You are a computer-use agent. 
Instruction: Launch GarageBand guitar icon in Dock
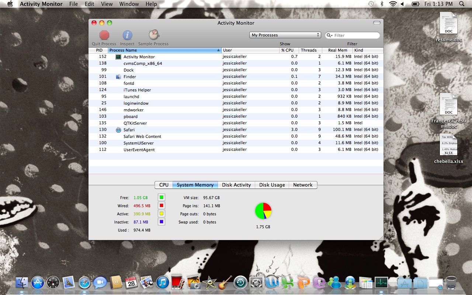pyautogui.click(x=225, y=283)
